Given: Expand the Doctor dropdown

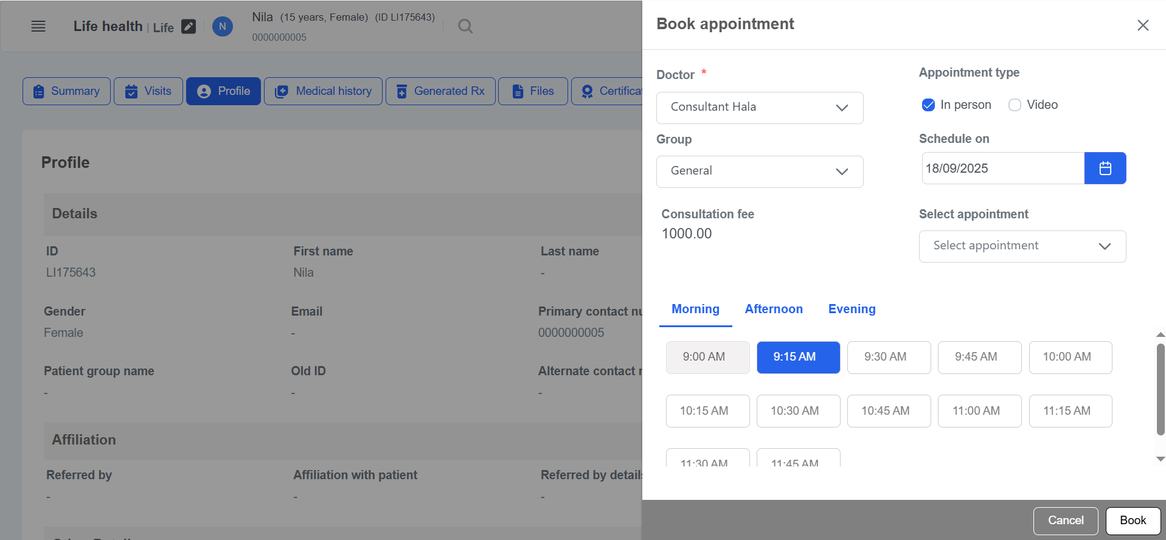Looking at the screenshot, I should [760, 108].
